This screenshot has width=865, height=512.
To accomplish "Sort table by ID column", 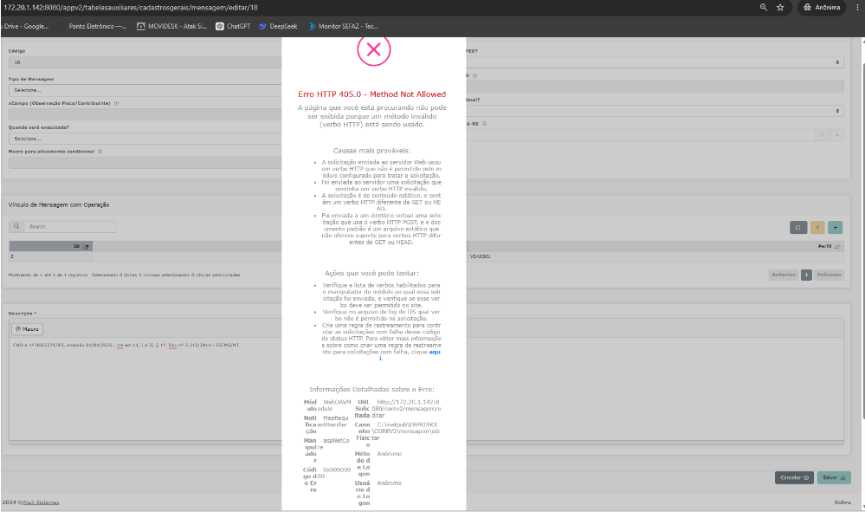I will click(50, 246).
